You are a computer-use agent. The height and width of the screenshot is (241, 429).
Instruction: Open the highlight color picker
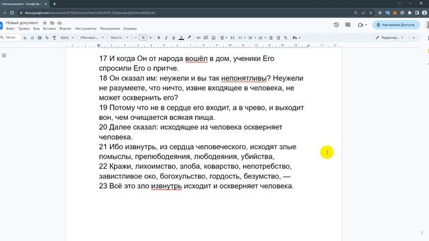tap(189, 37)
